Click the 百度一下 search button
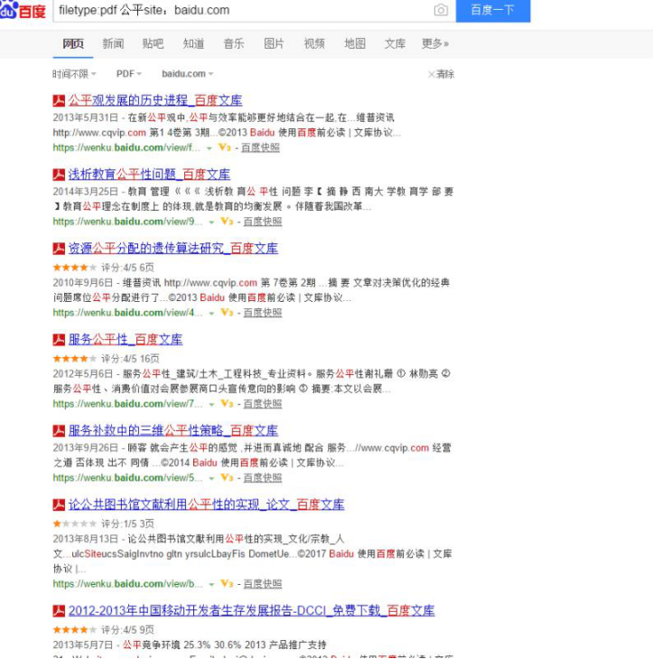This screenshot has height=659, width=653. [x=493, y=10]
